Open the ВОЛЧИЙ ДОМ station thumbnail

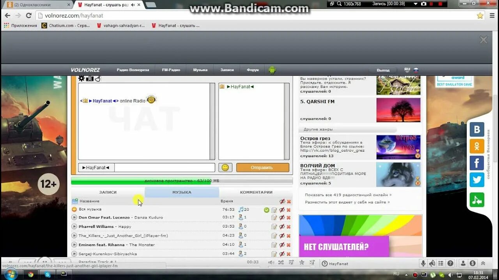pos(398,175)
